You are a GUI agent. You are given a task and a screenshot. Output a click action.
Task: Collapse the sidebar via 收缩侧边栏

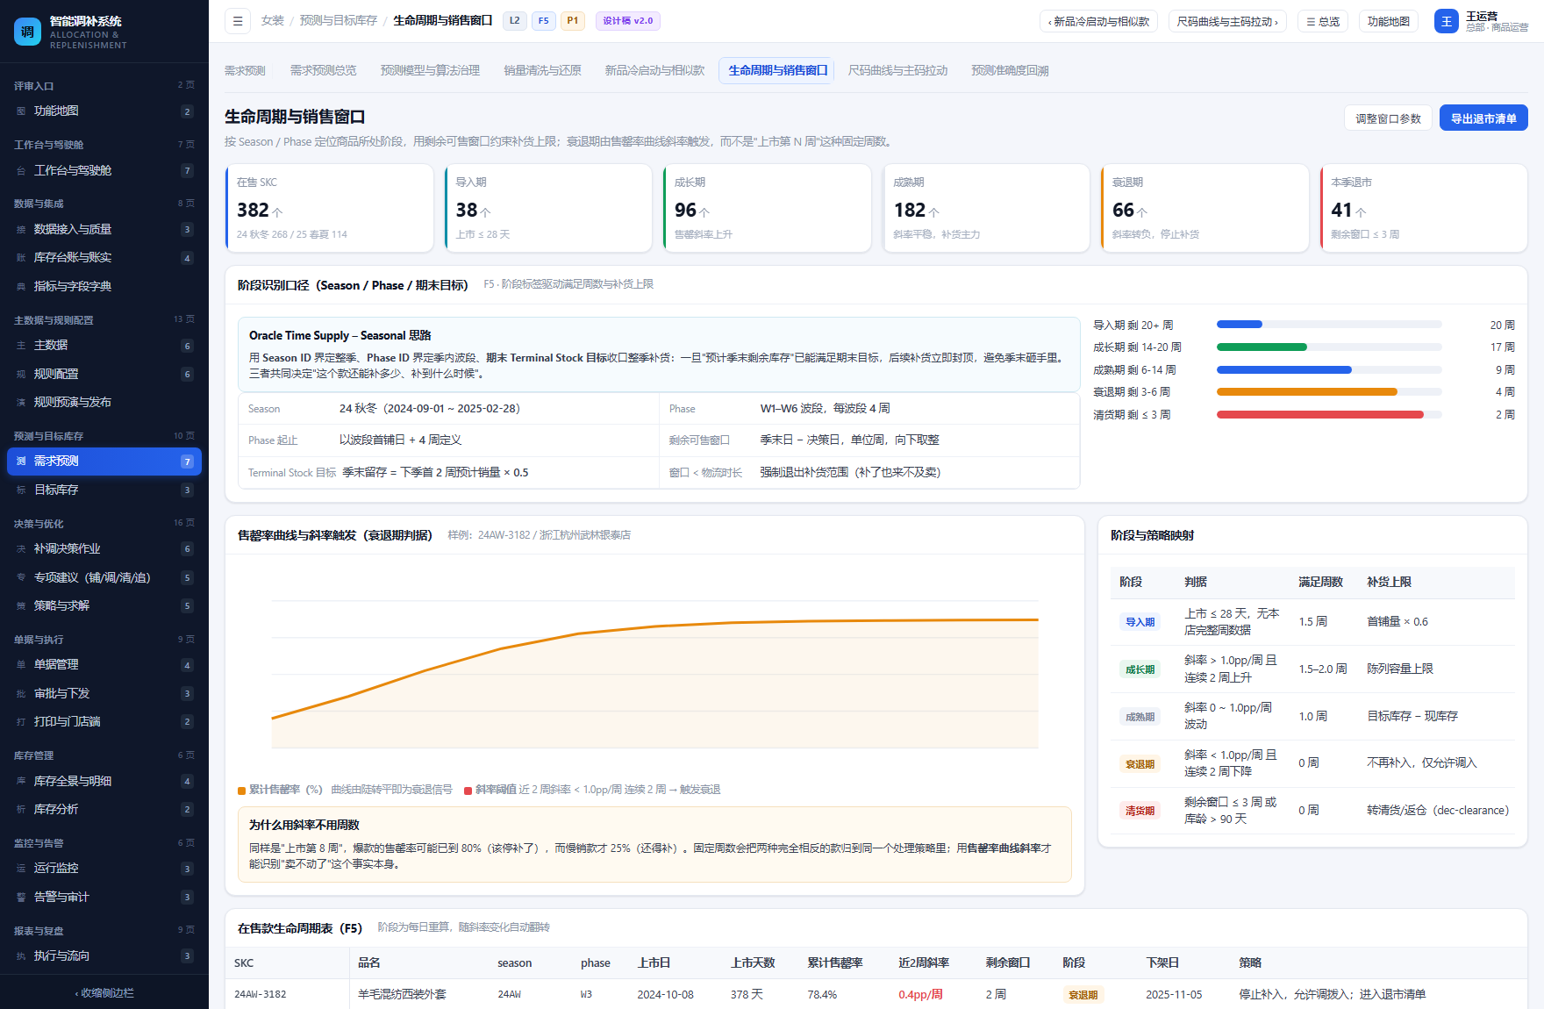point(104,993)
